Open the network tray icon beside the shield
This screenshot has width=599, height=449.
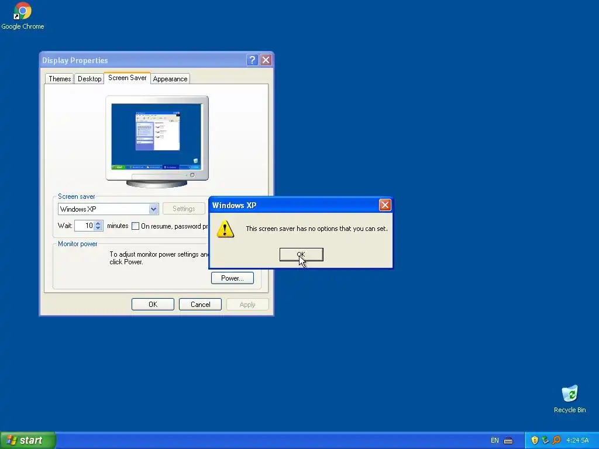pos(546,440)
